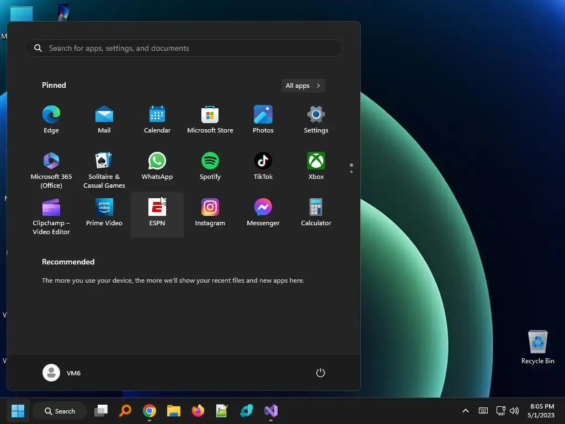Open Google Chrome from the taskbar
The height and width of the screenshot is (424, 565).
point(150,411)
